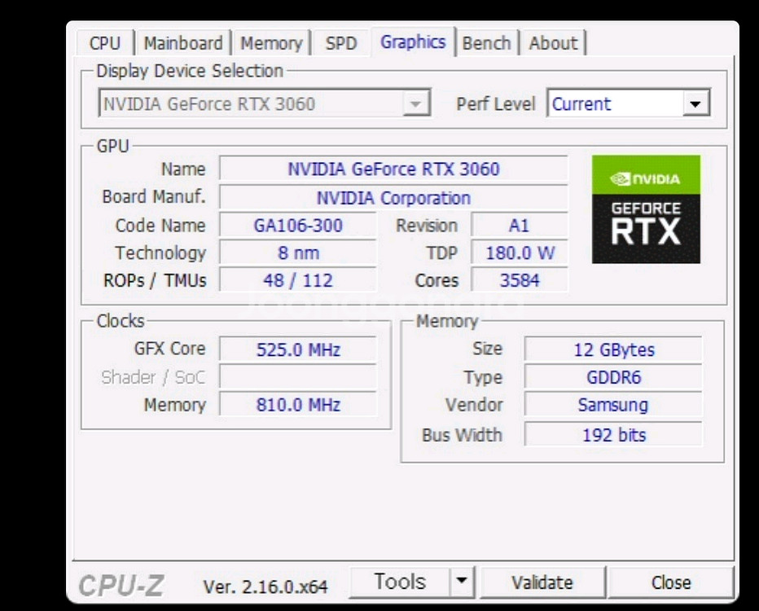Select the TDP 180.0 W field

pyautogui.click(x=520, y=253)
